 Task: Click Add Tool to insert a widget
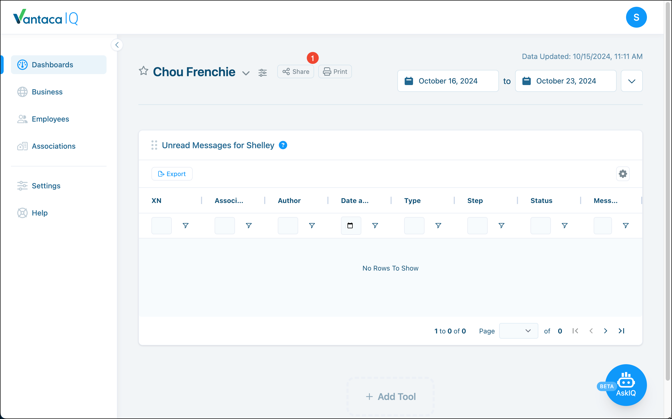(x=390, y=396)
